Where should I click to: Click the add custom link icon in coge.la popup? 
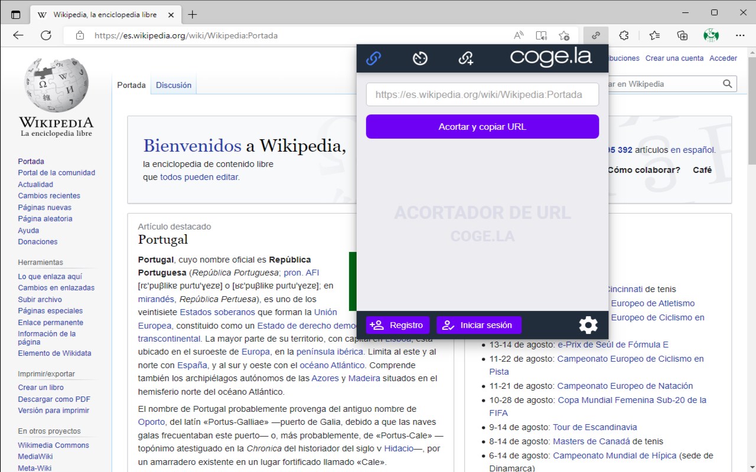click(466, 58)
